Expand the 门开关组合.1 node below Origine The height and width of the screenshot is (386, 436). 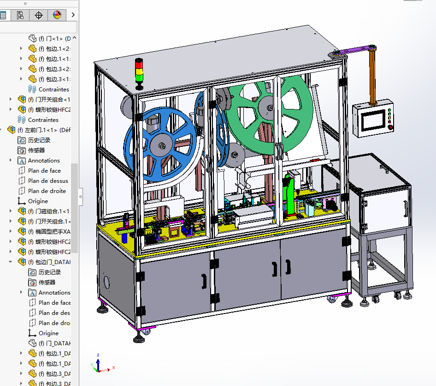pos(11,221)
